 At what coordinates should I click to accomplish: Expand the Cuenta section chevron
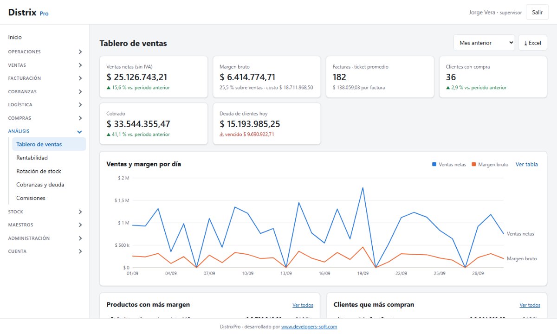coord(80,251)
